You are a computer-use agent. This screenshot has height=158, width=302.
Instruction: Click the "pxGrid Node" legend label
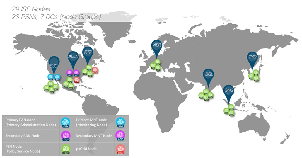point(86,149)
